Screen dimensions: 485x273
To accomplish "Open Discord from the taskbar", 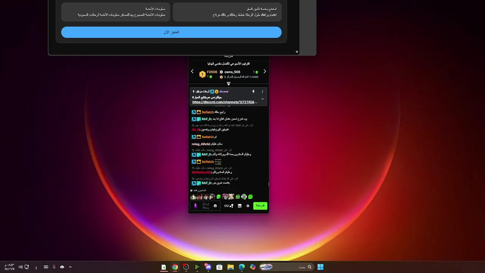I will pyautogui.click(x=208, y=267).
